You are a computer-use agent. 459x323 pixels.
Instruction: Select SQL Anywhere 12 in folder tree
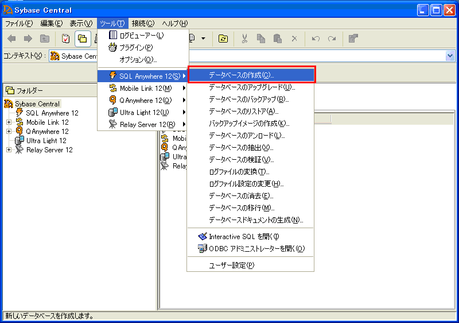(x=52, y=113)
